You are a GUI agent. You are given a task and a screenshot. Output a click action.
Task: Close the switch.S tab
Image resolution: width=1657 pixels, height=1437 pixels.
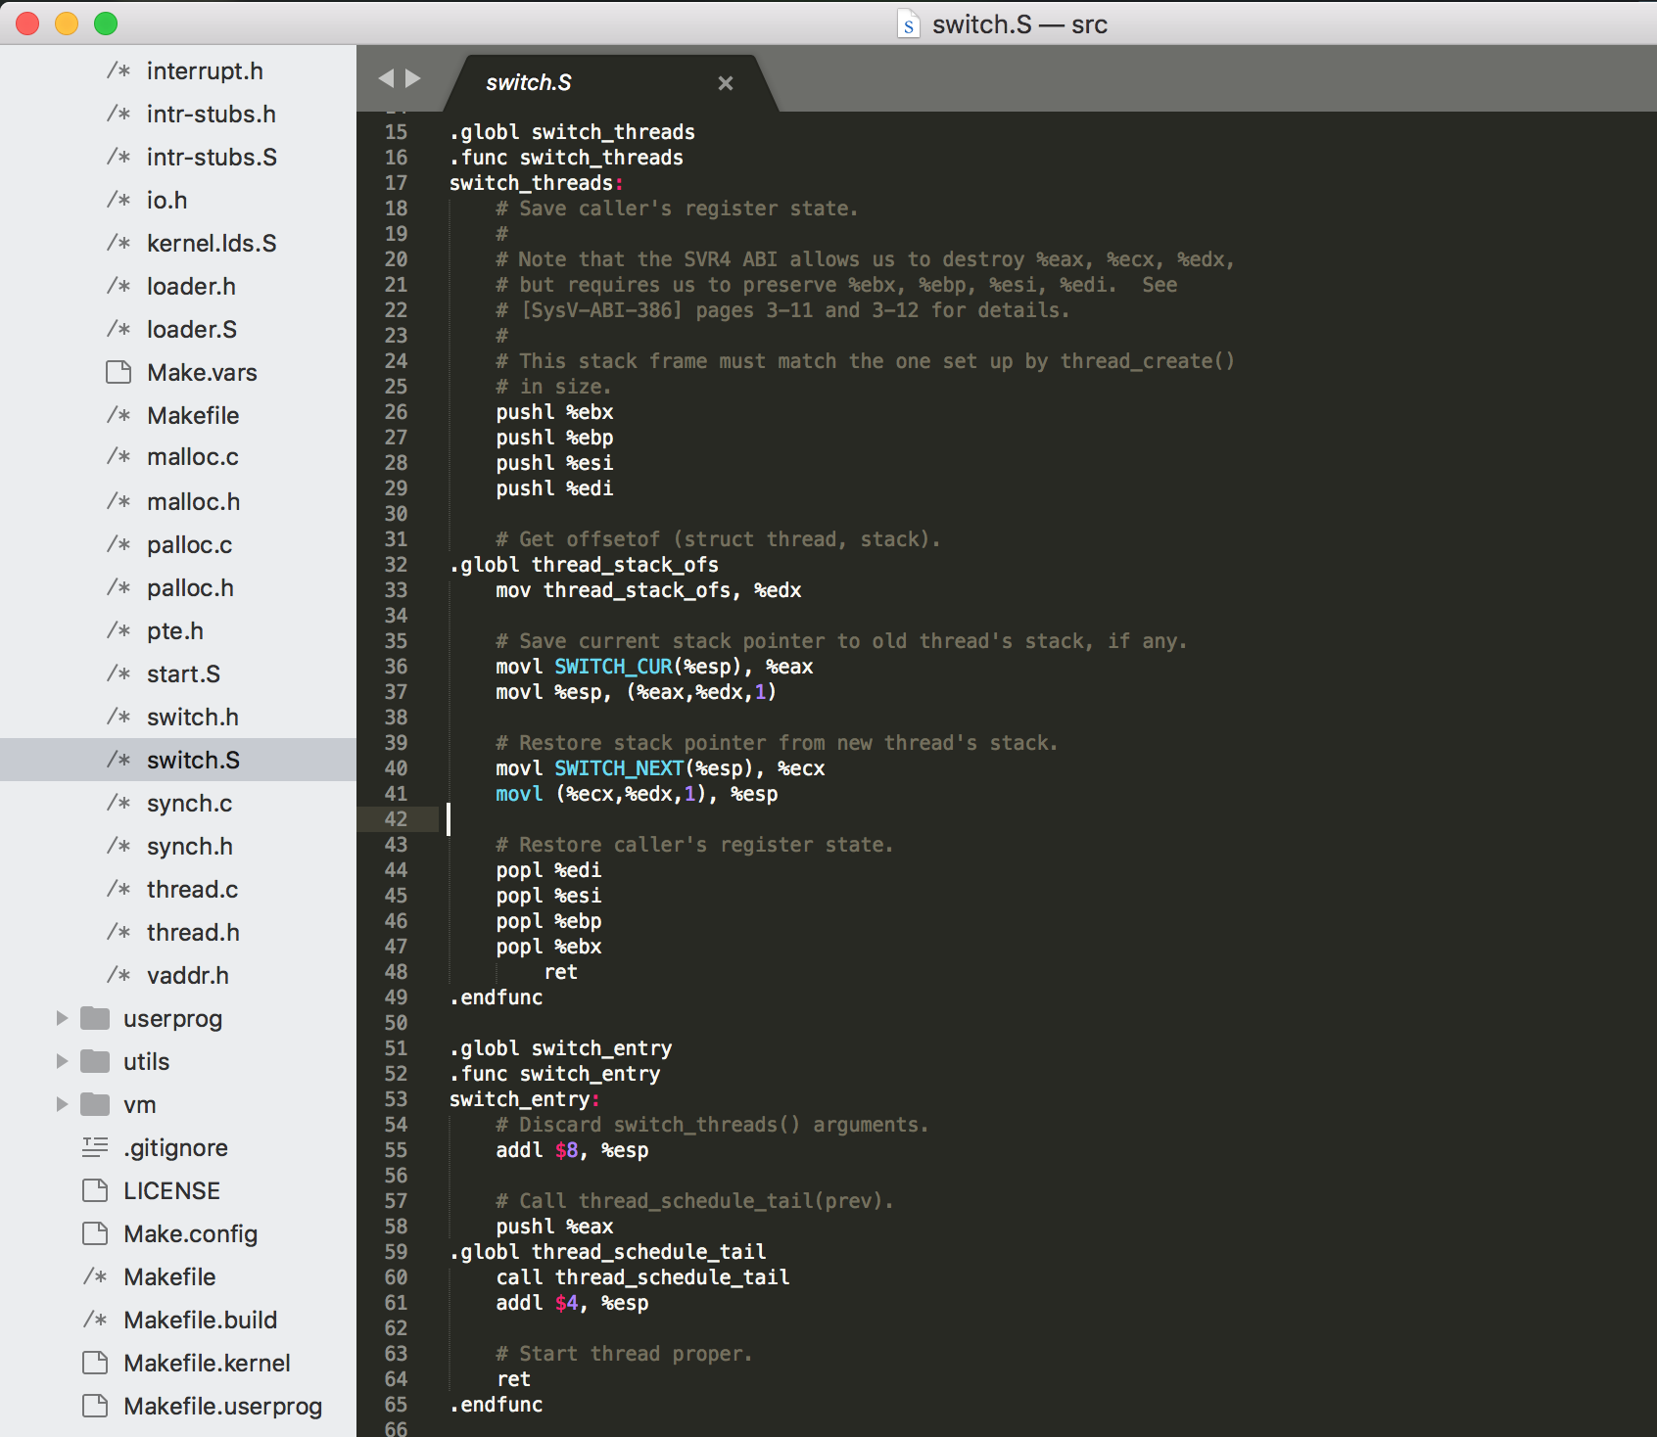pos(726,83)
